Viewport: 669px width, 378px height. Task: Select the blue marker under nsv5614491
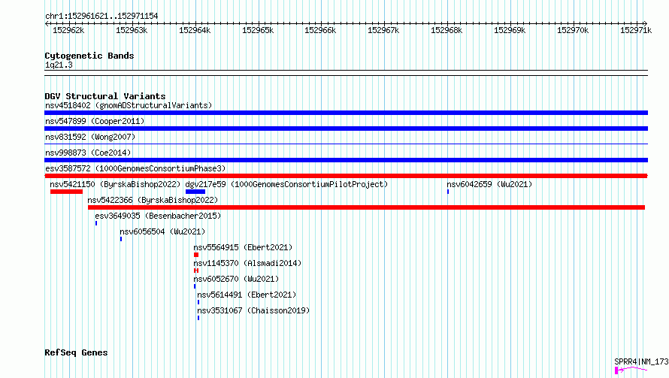coord(198,302)
